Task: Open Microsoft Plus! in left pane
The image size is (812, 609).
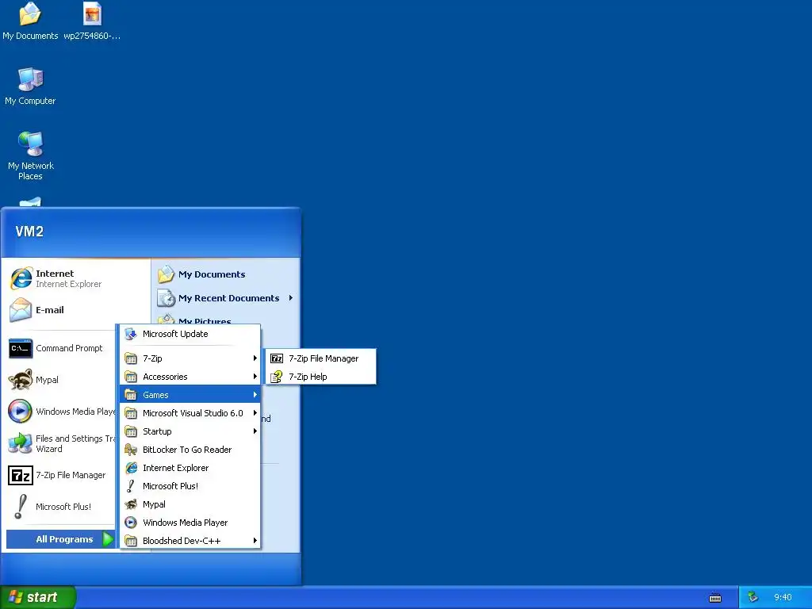Action: (60, 507)
